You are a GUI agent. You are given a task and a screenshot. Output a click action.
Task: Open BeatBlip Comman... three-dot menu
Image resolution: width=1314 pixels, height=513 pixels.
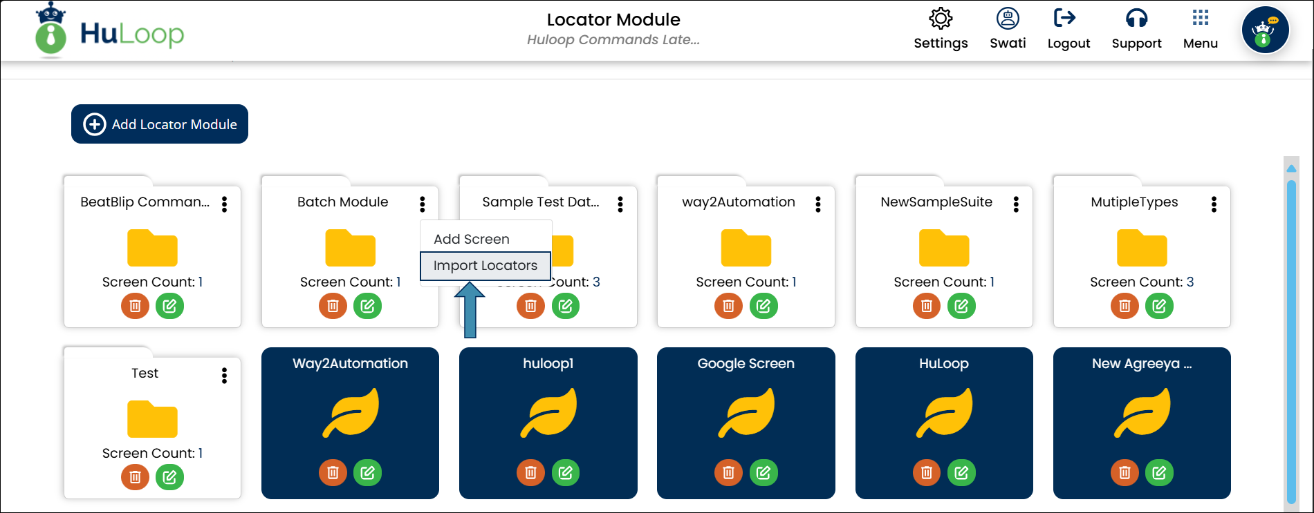click(224, 204)
